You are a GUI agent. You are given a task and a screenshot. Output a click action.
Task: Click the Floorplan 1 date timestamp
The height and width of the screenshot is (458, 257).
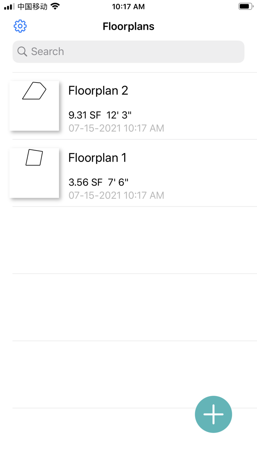click(x=116, y=195)
